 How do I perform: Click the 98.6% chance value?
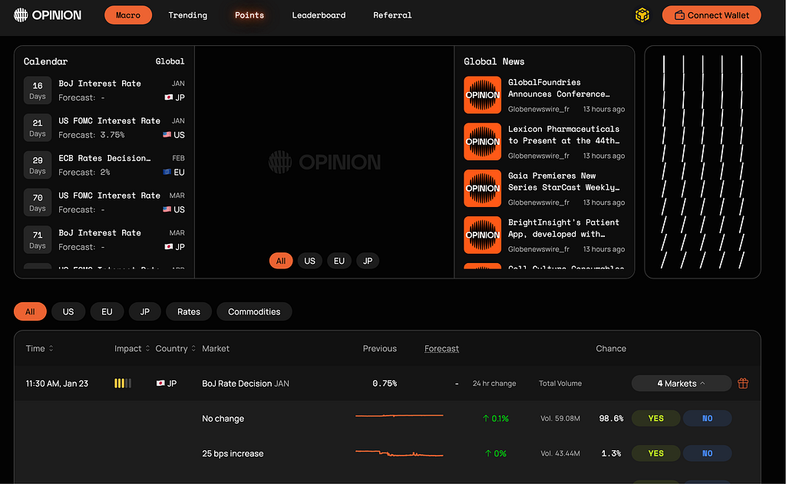pyautogui.click(x=611, y=418)
